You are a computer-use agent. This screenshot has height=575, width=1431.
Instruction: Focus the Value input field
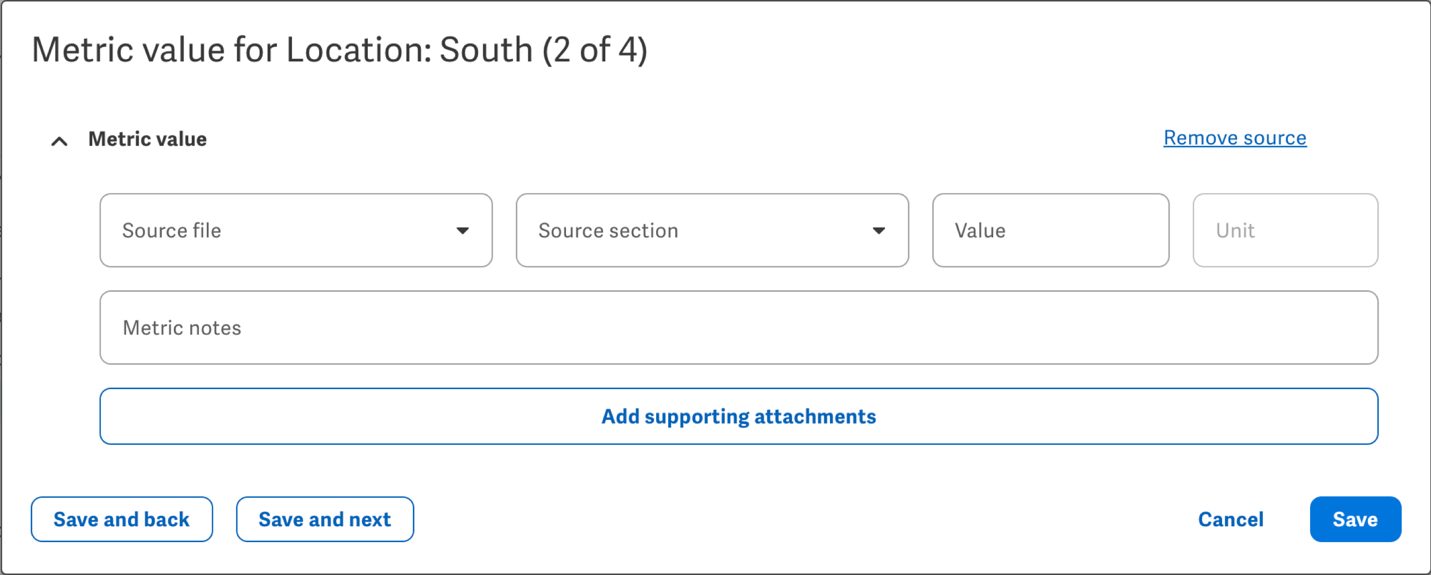click(1050, 230)
